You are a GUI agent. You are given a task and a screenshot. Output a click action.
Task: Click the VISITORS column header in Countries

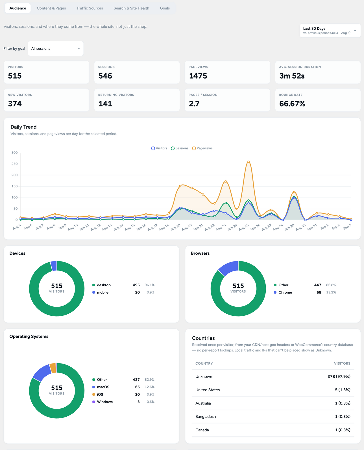click(342, 364)
